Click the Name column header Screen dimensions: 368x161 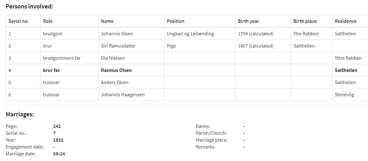tap(107, 21)
